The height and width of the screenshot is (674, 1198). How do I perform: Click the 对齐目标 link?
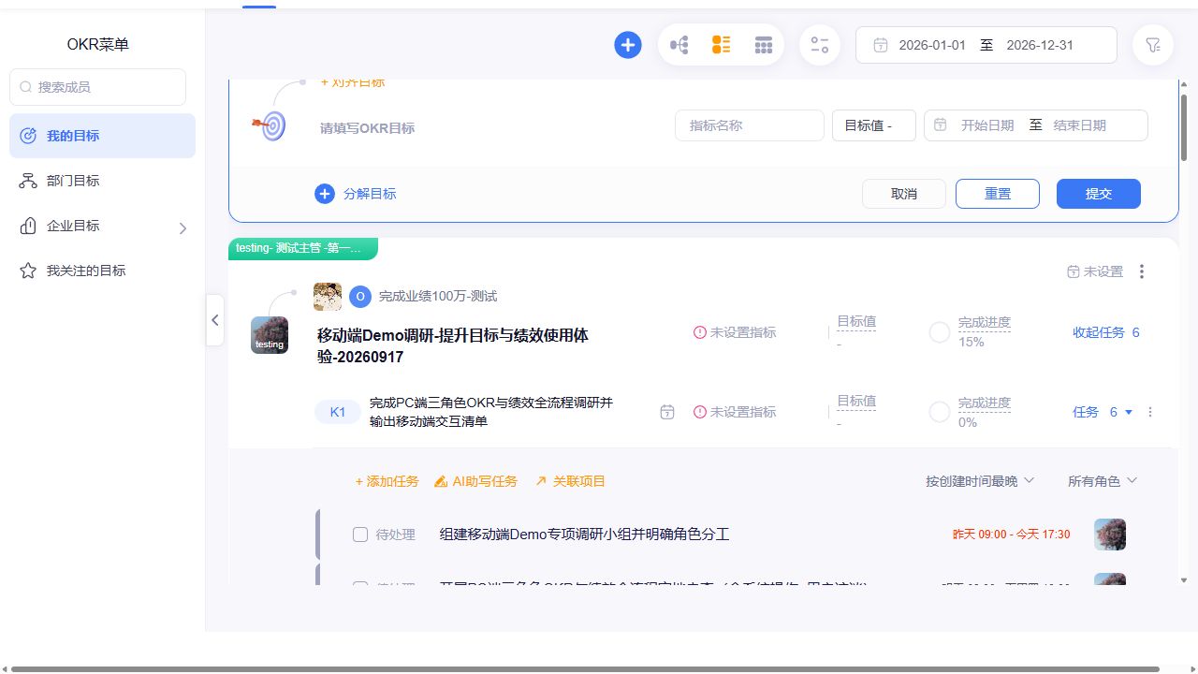pos(353,83)
